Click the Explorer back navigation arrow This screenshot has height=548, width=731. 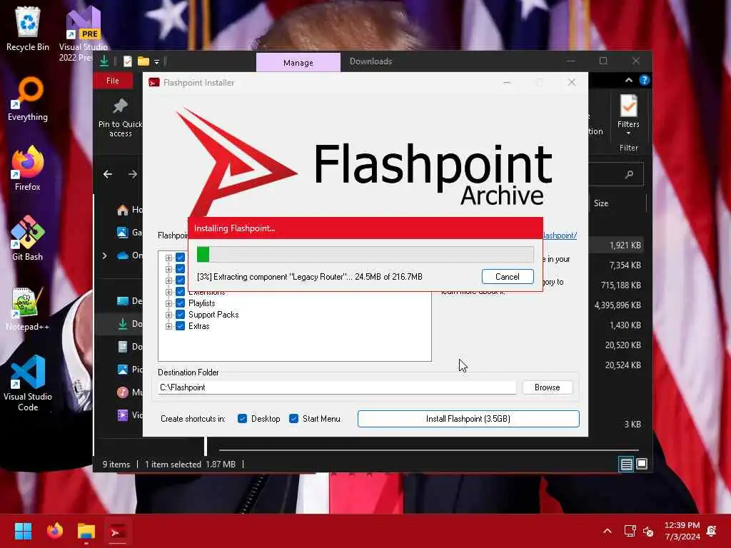[x=108, y=174]
